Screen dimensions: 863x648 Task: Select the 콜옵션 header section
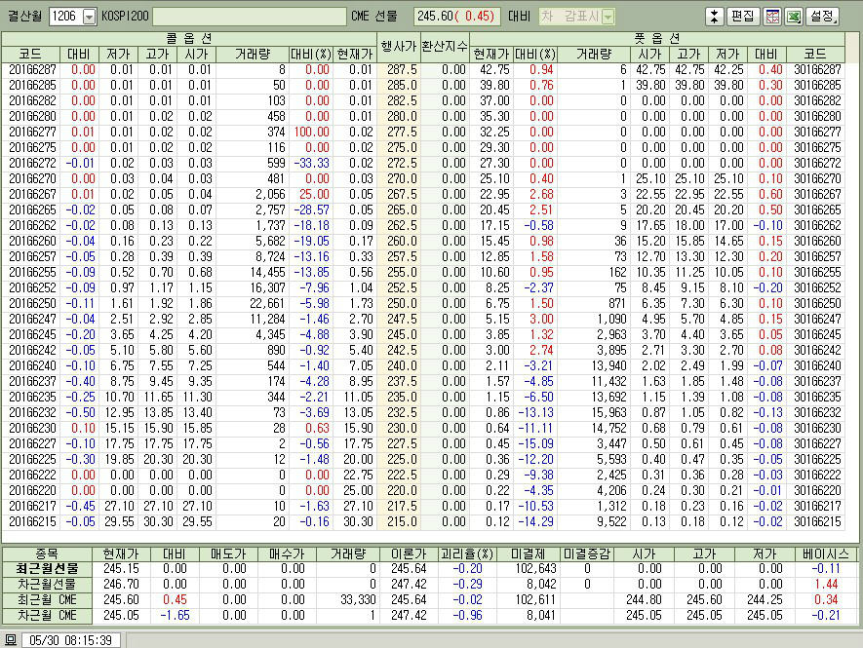(x=188, y=38)
